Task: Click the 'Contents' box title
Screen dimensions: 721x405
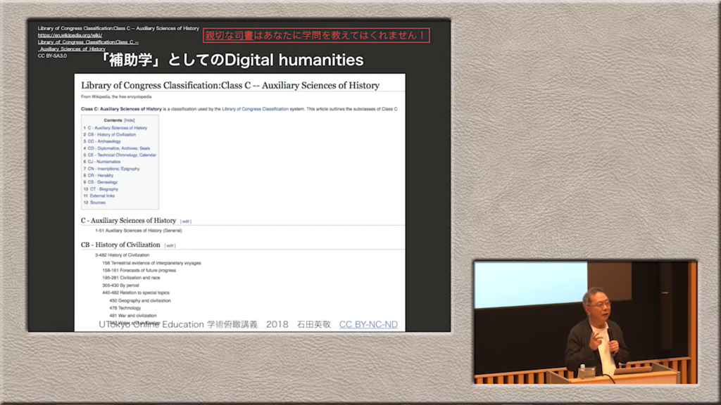Action: 113,120
